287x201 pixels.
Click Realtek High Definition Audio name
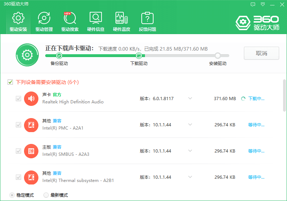(73, 102)
